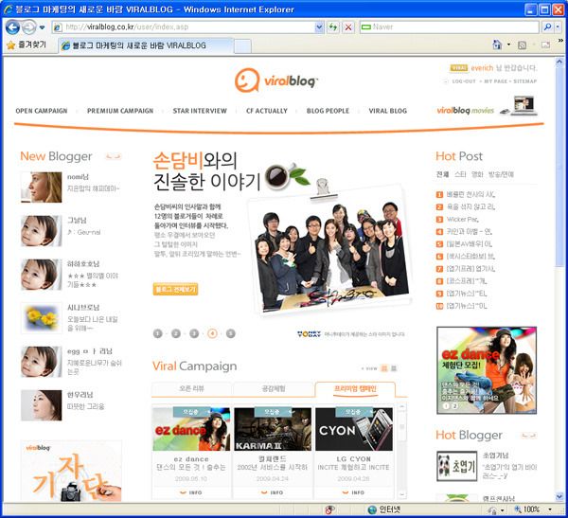Click the ez dance 체험단 모집 banner
This screenshot has width=568, height=518.
pyautogui.click(x=487, y=370)
